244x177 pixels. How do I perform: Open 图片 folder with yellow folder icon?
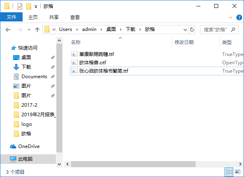[26, 95]
